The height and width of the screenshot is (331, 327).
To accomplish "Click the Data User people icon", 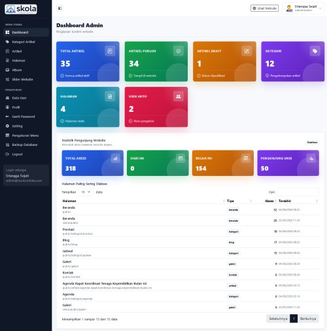I will coord(7,98).
